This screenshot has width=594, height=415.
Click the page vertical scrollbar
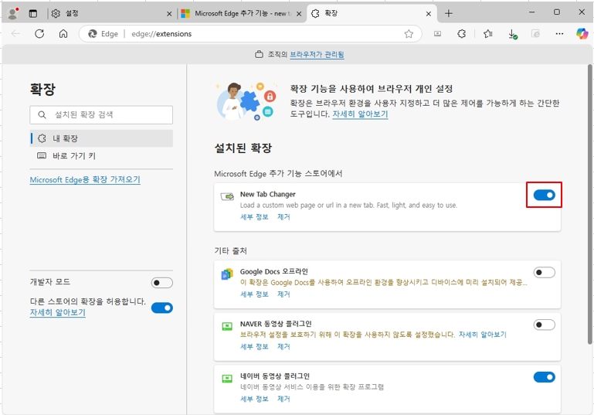(x=589, y=205)
